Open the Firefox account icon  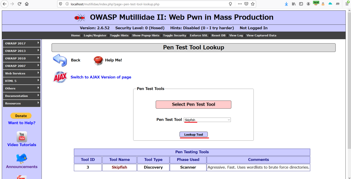point(309,4)
